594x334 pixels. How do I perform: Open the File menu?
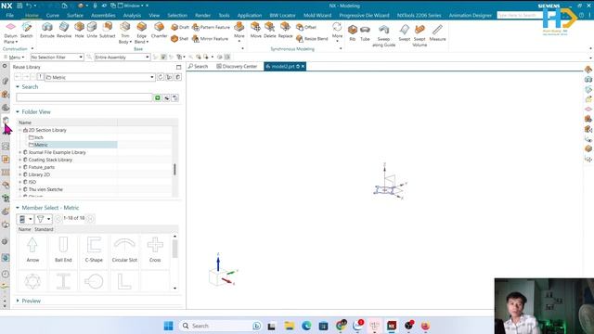pos(10,15)
